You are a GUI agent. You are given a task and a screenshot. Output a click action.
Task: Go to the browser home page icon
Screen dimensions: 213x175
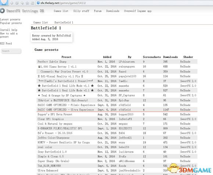[28, 3]
